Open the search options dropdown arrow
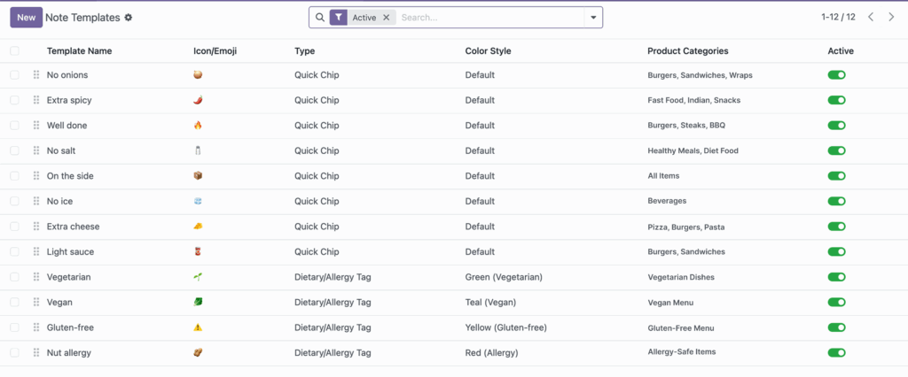The height and width of the screenshot is (377, 908). tap(593, 18)
